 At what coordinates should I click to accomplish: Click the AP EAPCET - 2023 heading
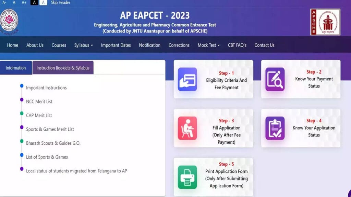pos(155,15)
